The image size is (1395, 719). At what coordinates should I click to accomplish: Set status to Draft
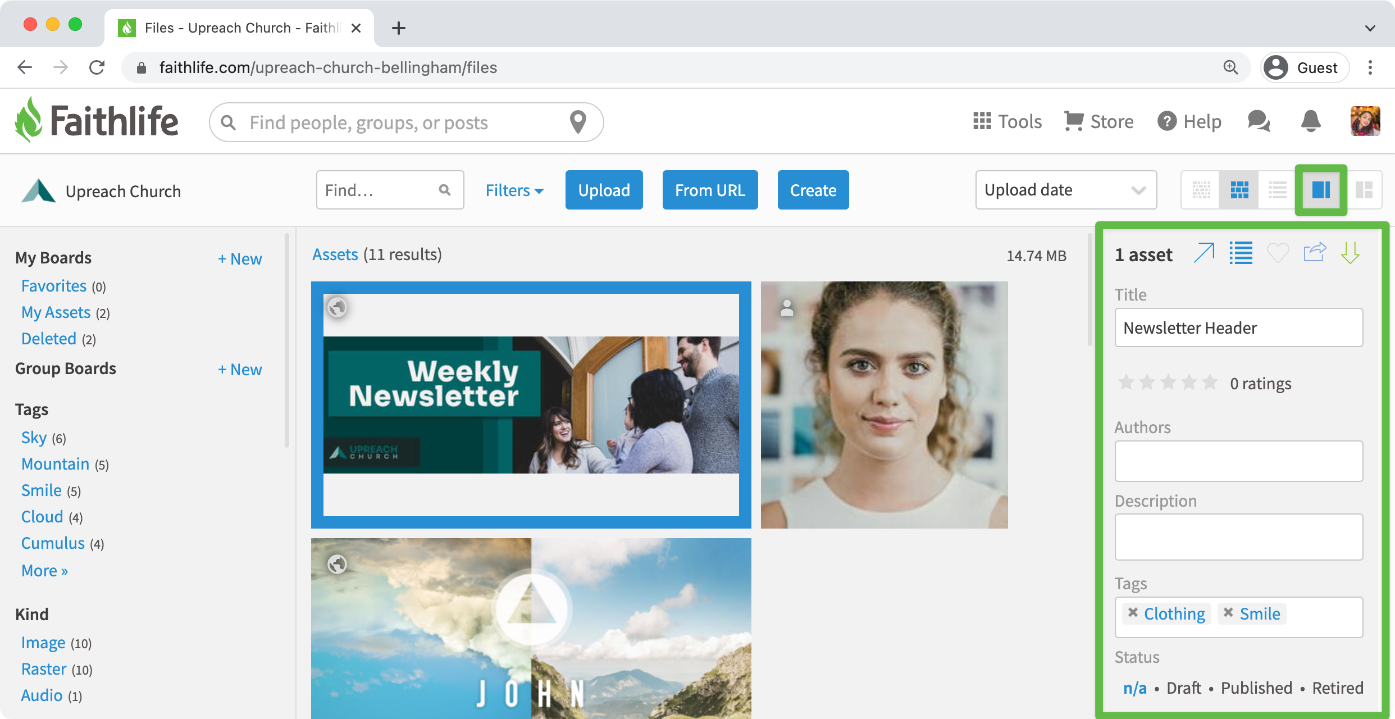point(1184,688)
